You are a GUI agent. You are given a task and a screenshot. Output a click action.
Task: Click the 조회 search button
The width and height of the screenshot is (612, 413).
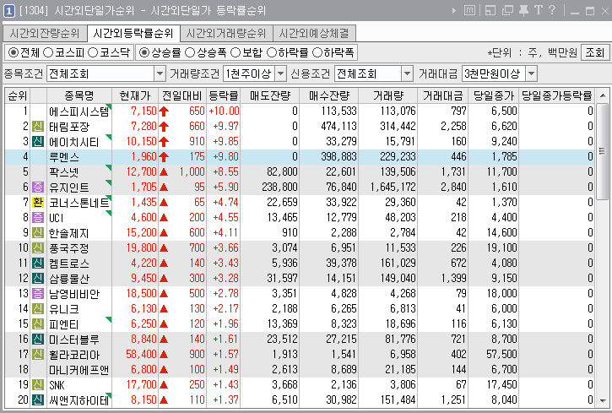[x=595, y=52]
